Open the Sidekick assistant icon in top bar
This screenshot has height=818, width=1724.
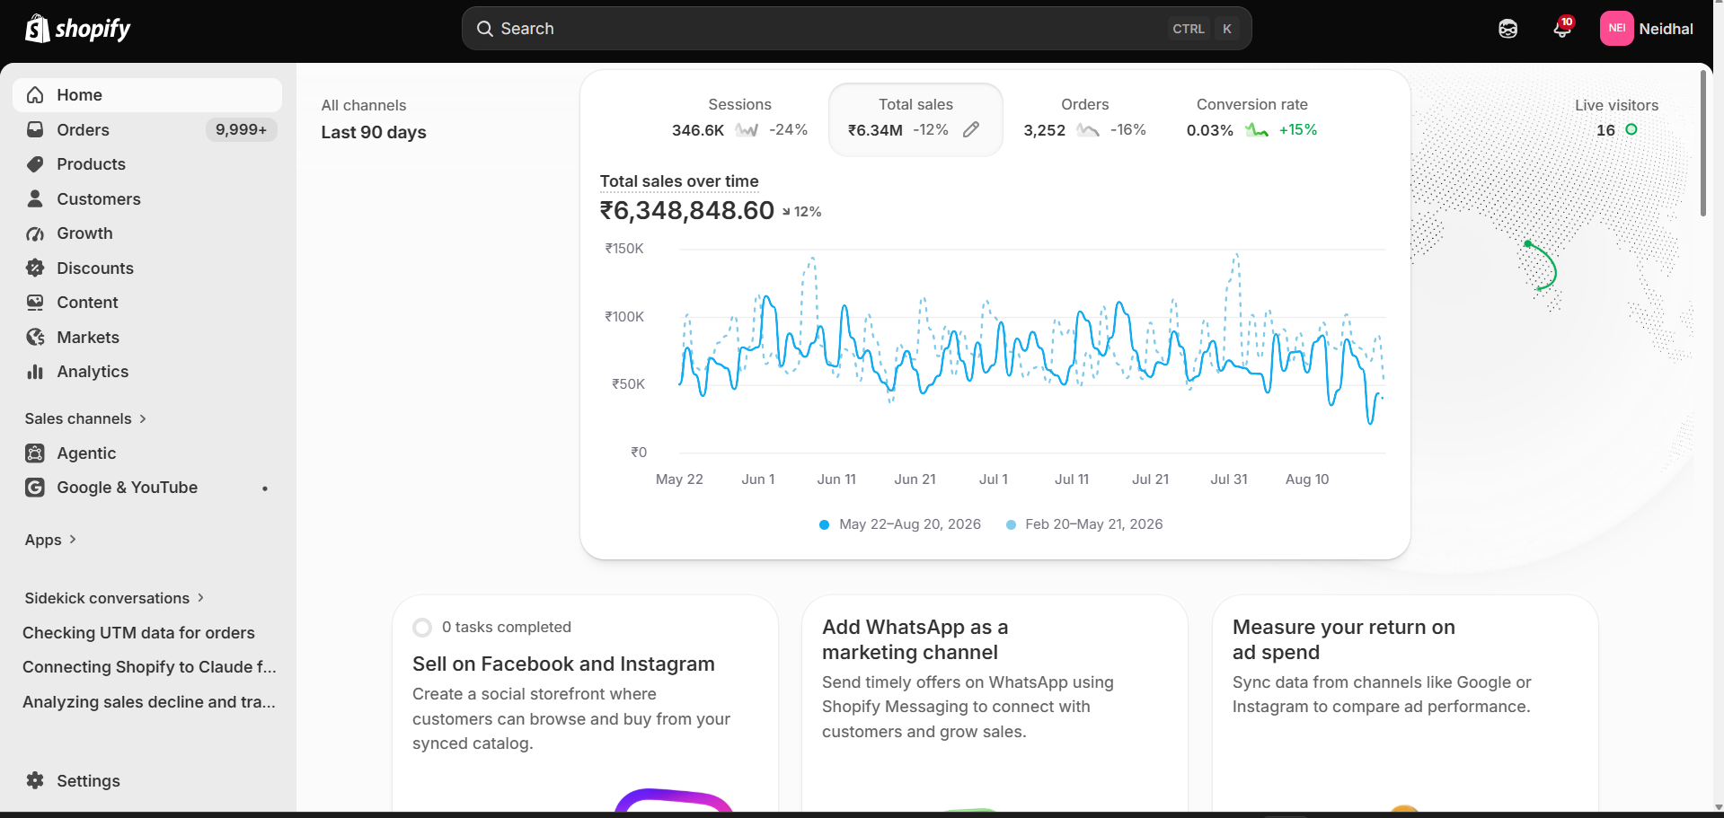[x=1507, y=29]
